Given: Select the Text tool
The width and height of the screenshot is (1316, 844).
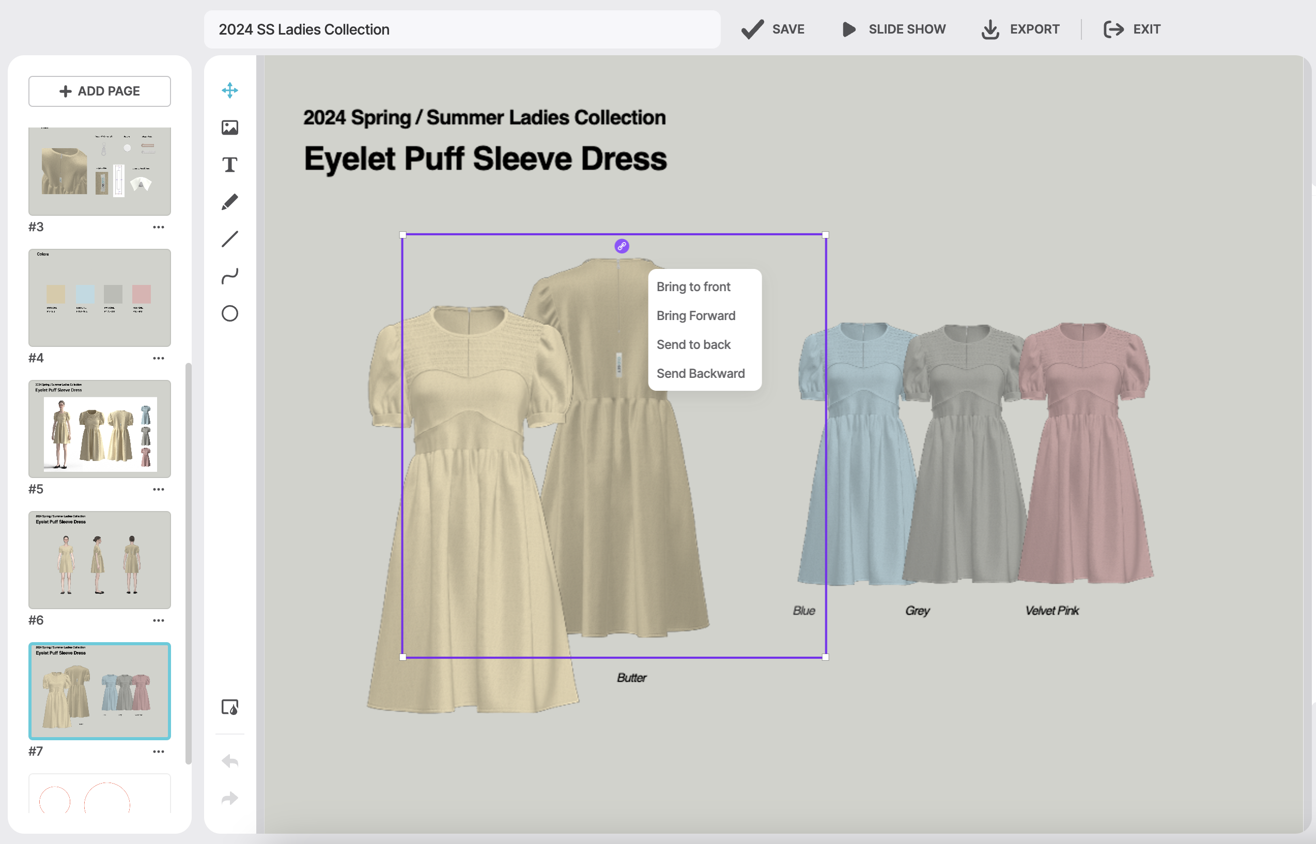Looking at the screenshot, I should click(x=230, y=165).
